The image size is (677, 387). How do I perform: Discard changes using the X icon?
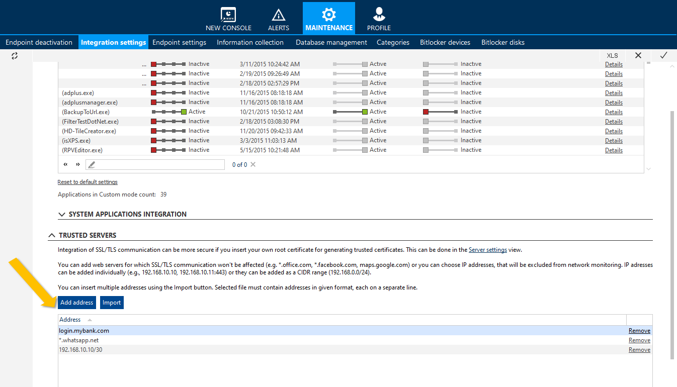(638, 55)
